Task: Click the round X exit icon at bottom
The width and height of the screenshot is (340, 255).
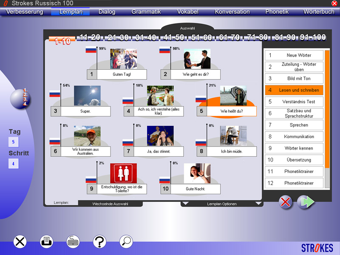Action: (x=20, y=241)
